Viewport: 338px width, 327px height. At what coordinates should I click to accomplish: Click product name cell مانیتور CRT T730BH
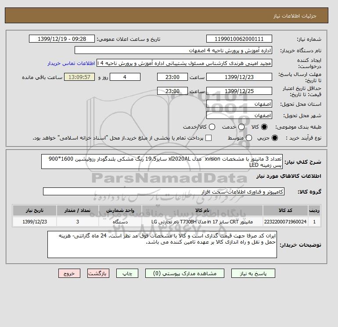coord(202,222)
